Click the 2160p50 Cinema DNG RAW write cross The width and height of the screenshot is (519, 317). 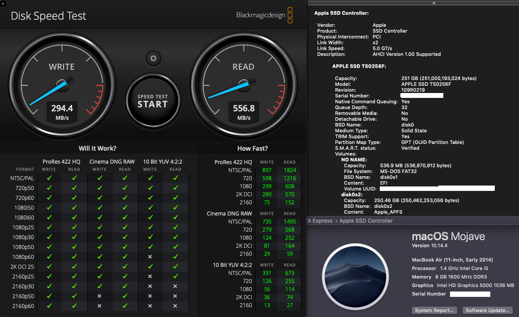coord(99,296)
